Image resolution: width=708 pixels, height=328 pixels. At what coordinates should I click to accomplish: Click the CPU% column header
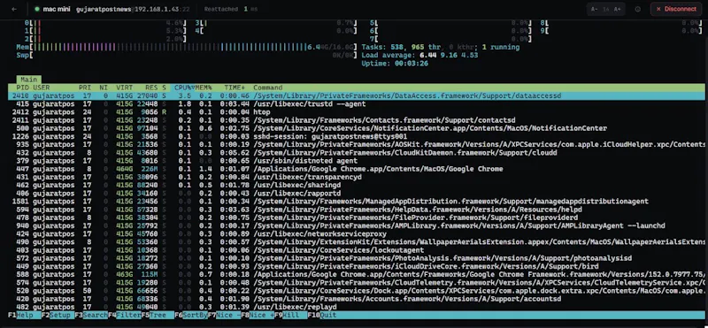184,88
